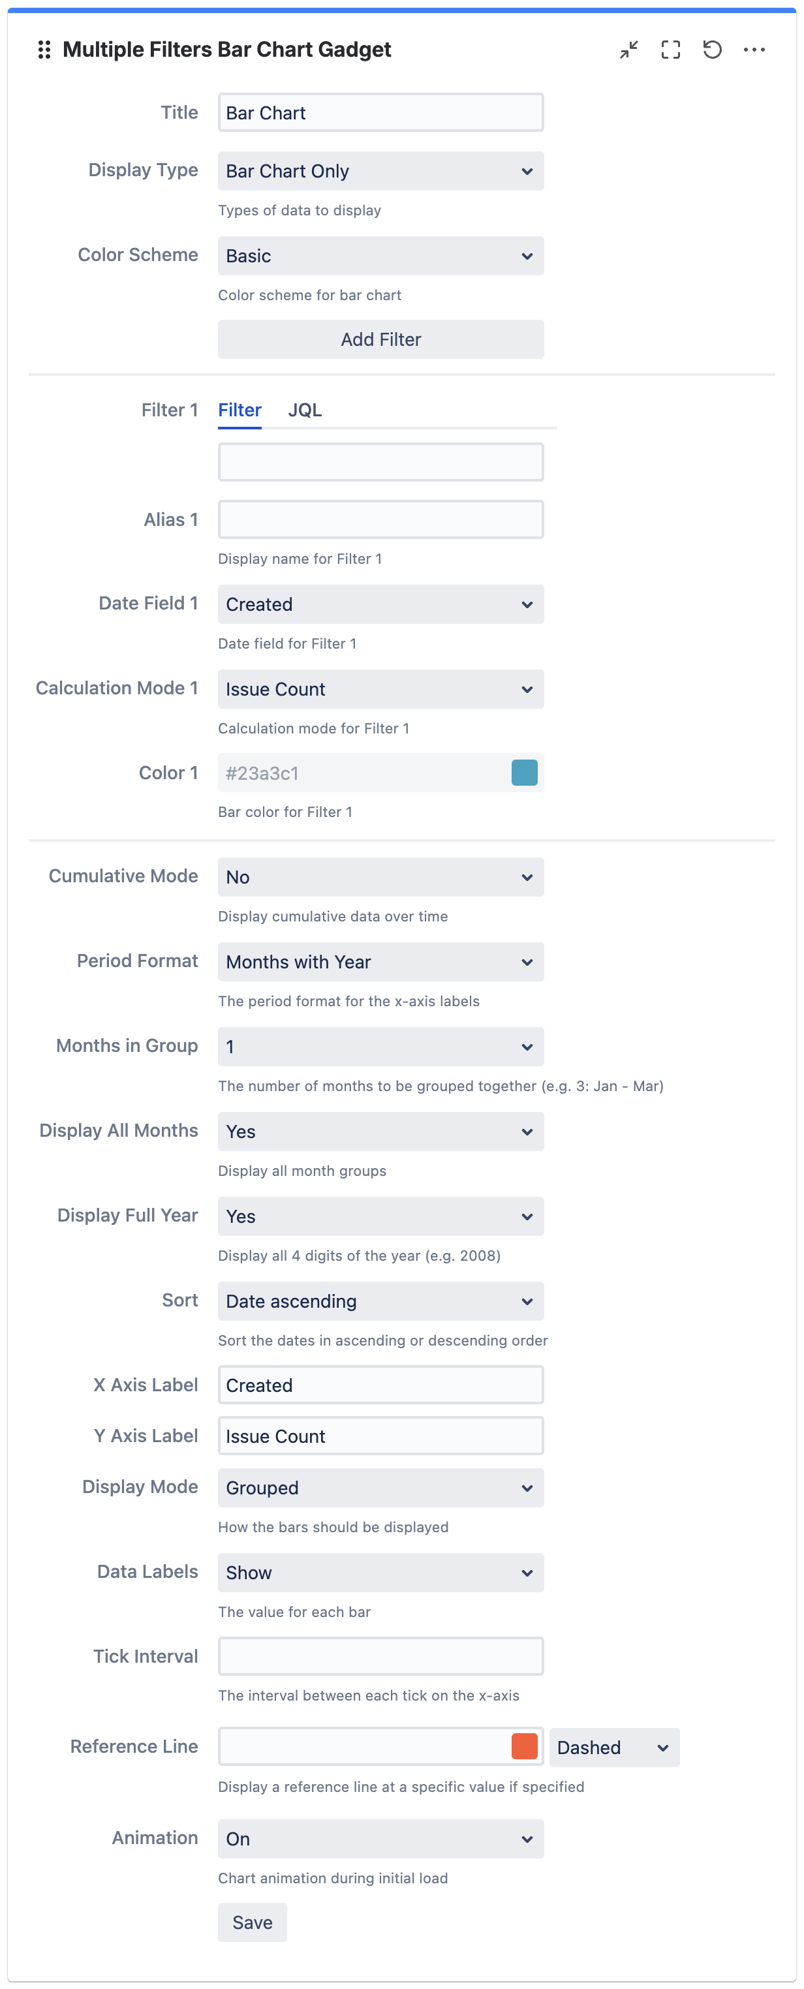The height and width of the screenshot is (1989, 804).
Task: Click the Save button
Action: tap(252, 1922)
